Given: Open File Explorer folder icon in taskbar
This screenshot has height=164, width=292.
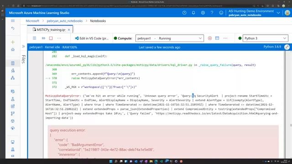Looking at the screenshot, I should [151, 161].
